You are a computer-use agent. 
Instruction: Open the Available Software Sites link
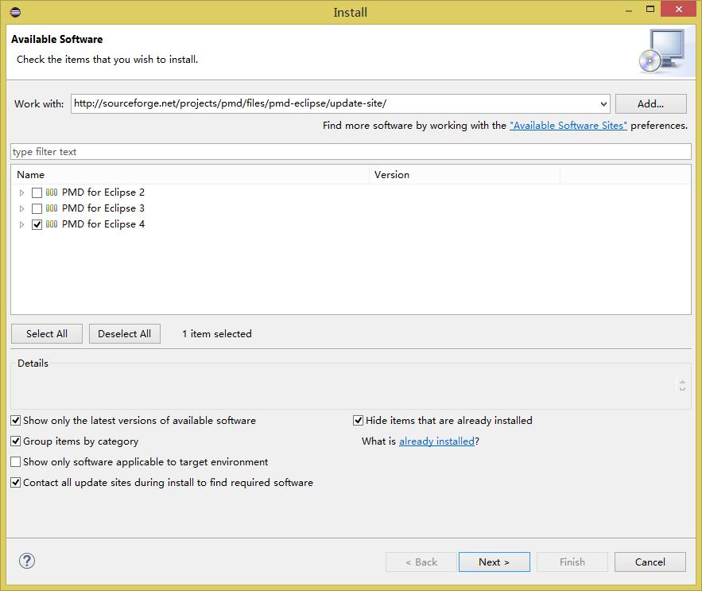568,126
